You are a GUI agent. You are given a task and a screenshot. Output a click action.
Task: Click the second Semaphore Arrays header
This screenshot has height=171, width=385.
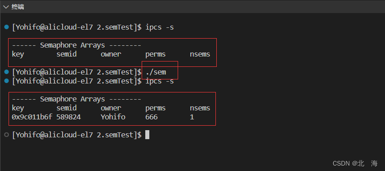pos(76,99)
